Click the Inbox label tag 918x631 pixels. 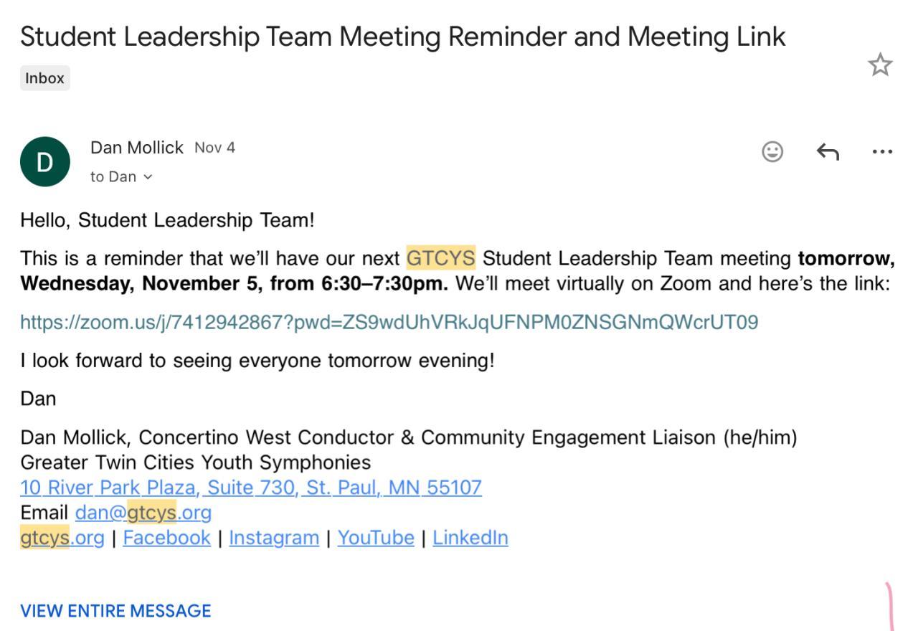point(44,78)
